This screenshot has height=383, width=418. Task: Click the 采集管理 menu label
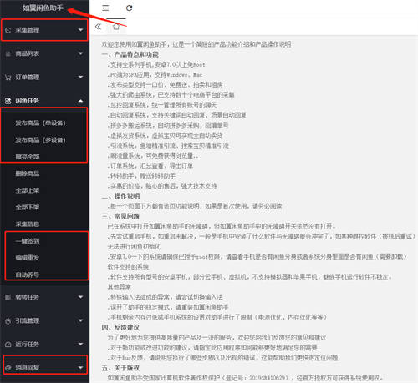(28, 30)
